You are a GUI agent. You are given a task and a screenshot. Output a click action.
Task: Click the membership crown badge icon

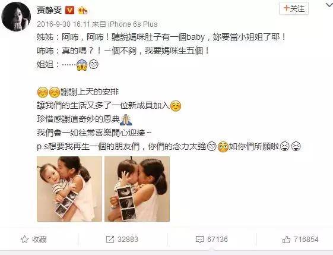pos(83,11)
